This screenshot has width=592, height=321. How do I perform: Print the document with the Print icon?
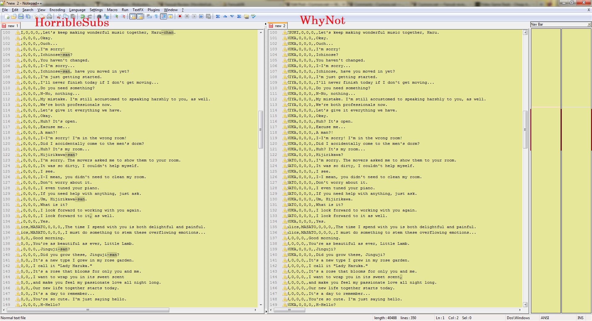[49, 16]
